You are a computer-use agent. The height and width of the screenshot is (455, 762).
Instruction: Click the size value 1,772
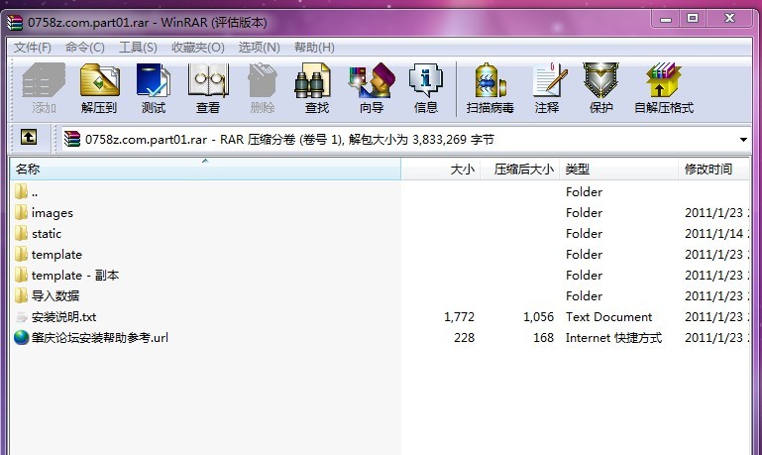(459, 317)
